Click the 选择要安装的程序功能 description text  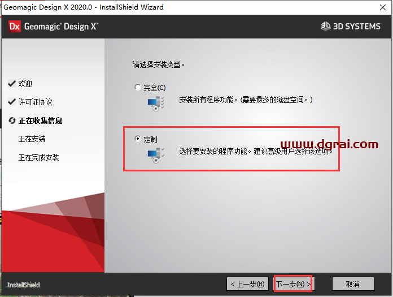[256, 151]
